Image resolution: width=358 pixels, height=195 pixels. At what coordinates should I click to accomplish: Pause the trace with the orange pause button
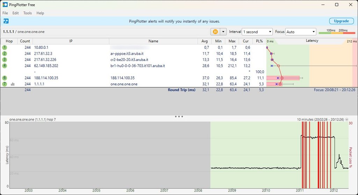tap(215, 32)
